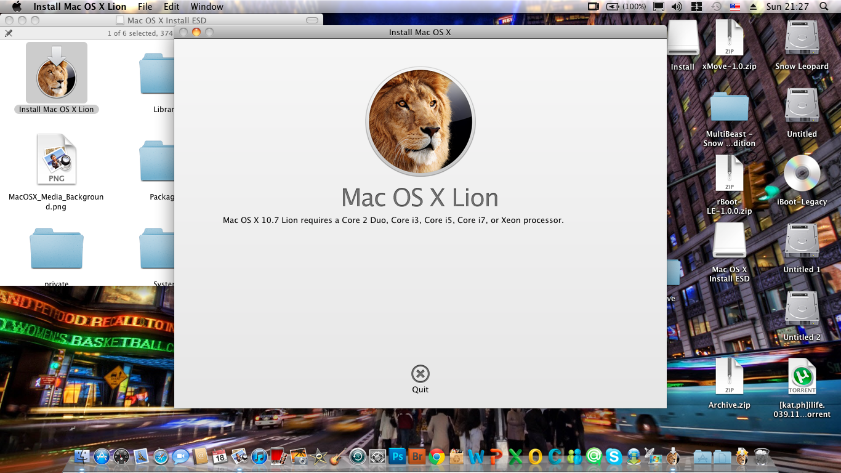Open iPhoto from the Dock
The image size is (841, 473).
tap(299, 456)
